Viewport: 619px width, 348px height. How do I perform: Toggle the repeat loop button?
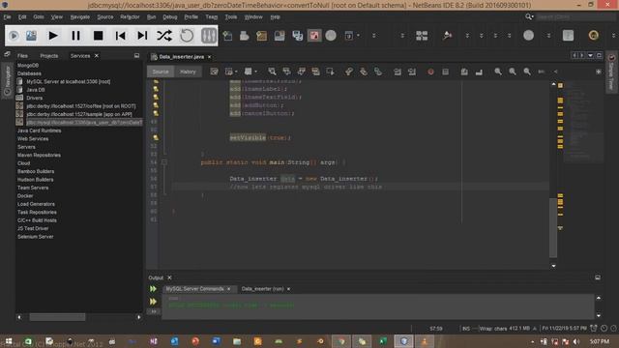[x=187, y=36]
